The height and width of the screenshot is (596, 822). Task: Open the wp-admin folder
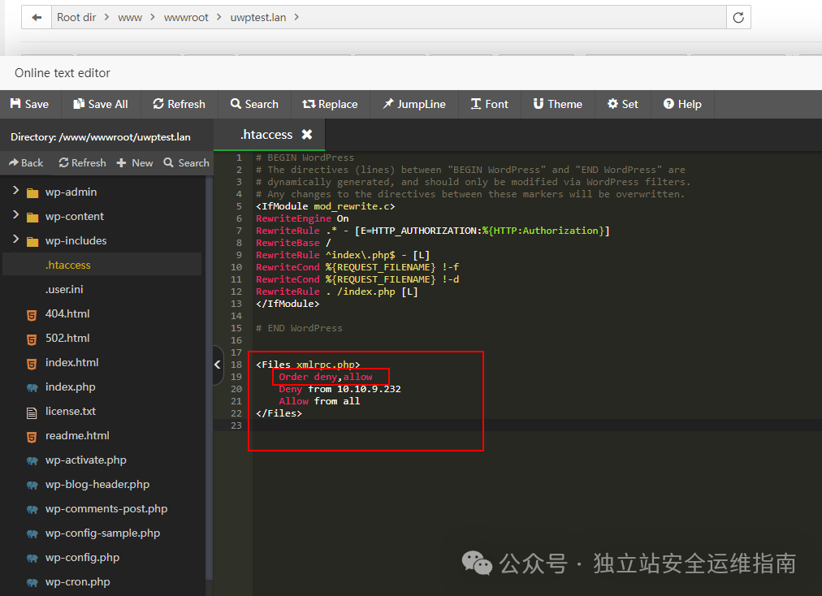(71, 192)
